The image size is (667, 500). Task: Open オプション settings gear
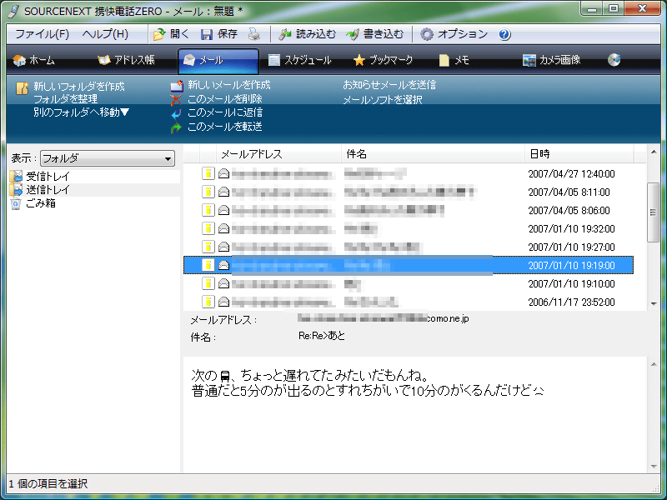tap(427, 34)
